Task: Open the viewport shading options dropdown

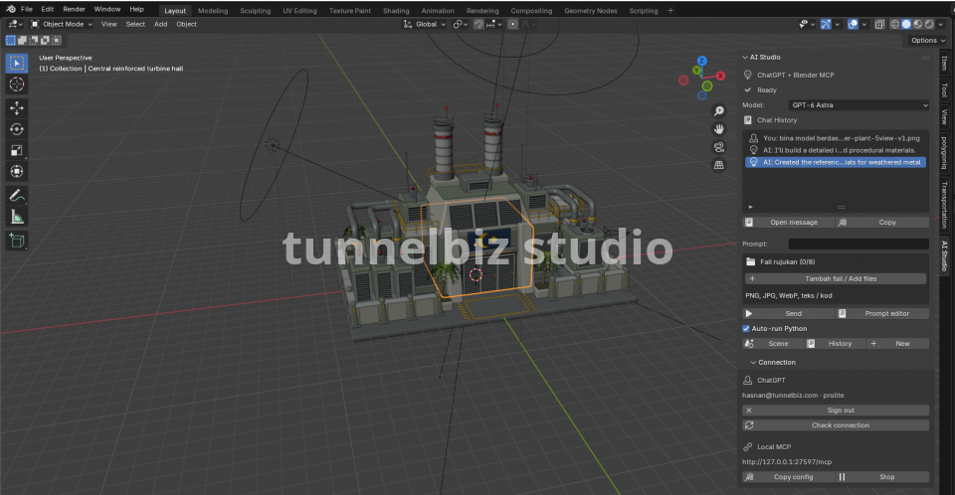Action: coord(942,25)
